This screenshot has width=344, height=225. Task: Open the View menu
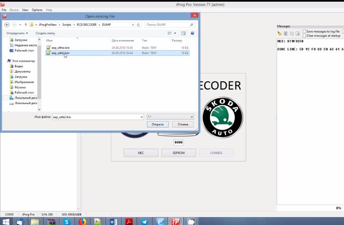point(25,10)
